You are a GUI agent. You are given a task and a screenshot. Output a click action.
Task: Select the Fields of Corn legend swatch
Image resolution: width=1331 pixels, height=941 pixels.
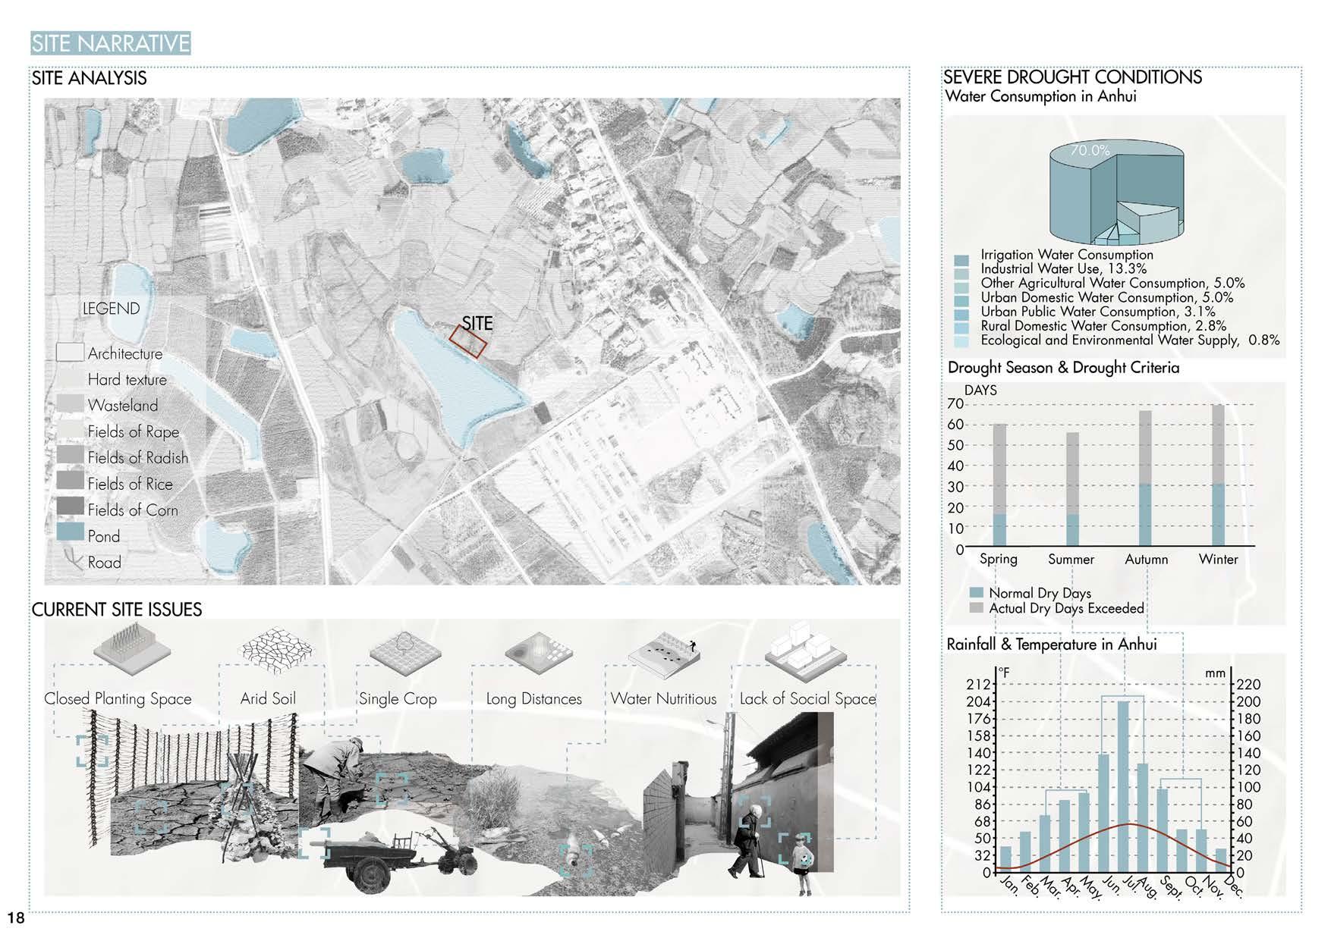(x=70, y=506)
